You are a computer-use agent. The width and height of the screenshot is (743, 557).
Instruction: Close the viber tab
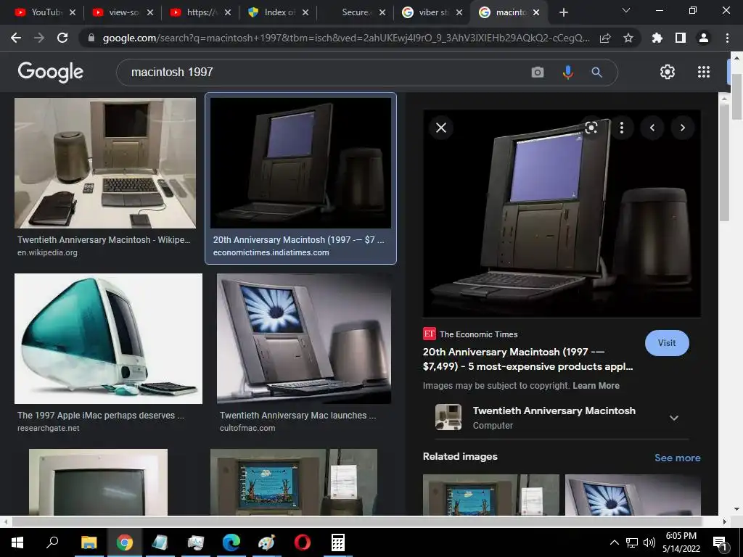coord(459,12)
